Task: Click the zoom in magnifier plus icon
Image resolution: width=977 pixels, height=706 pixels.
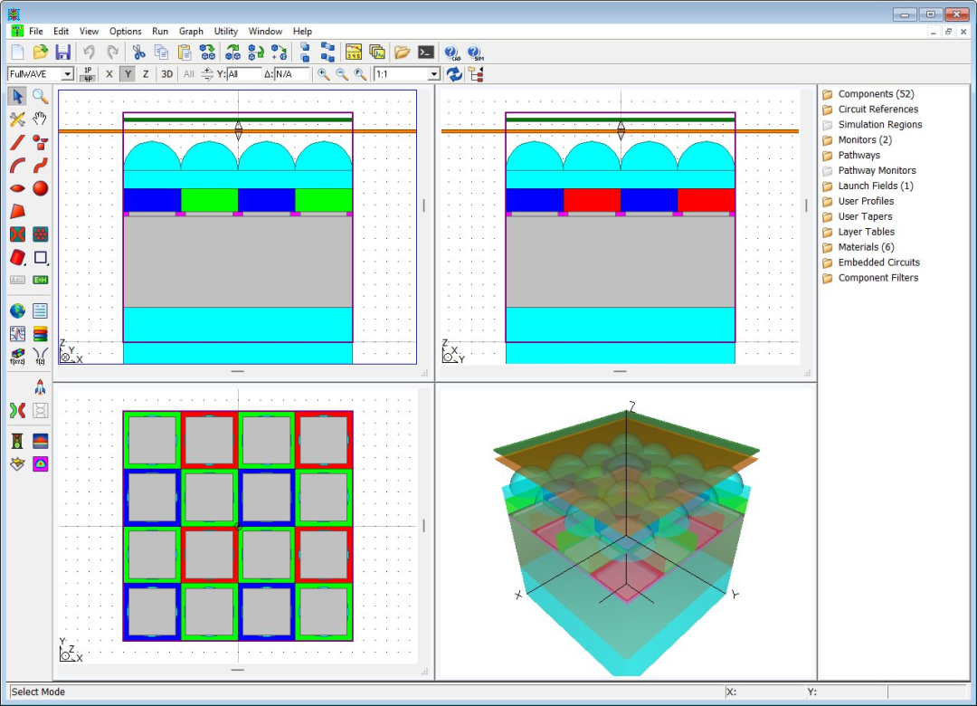Action: [x=323, y=74]
